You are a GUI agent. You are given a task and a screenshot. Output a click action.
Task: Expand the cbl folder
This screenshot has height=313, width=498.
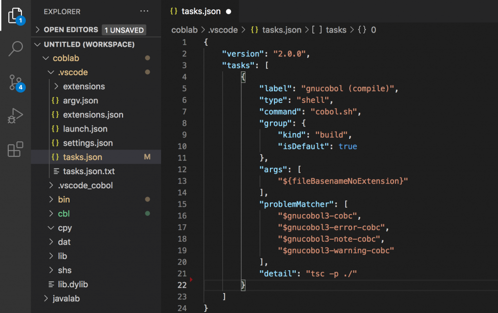[x=51, y=214]
